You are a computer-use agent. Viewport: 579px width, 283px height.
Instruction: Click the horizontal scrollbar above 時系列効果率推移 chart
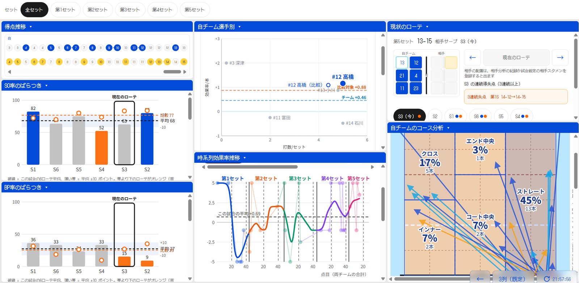pos(252,167)
